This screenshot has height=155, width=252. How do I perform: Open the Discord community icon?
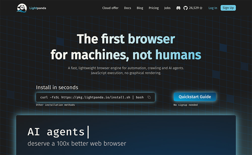(x=178, y=8)
